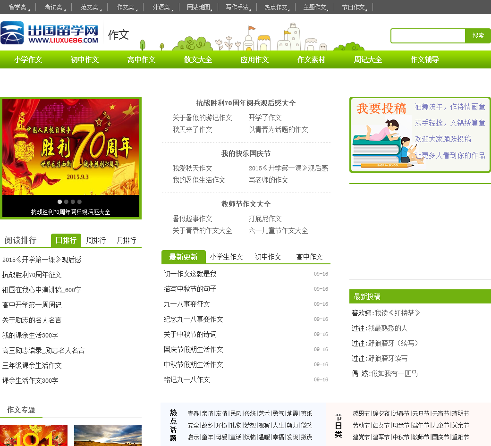Image resolution: width=491 pixels, height=446 pixels.
Task: Expand the 外语类 top menu
Action: pos(161,7)
